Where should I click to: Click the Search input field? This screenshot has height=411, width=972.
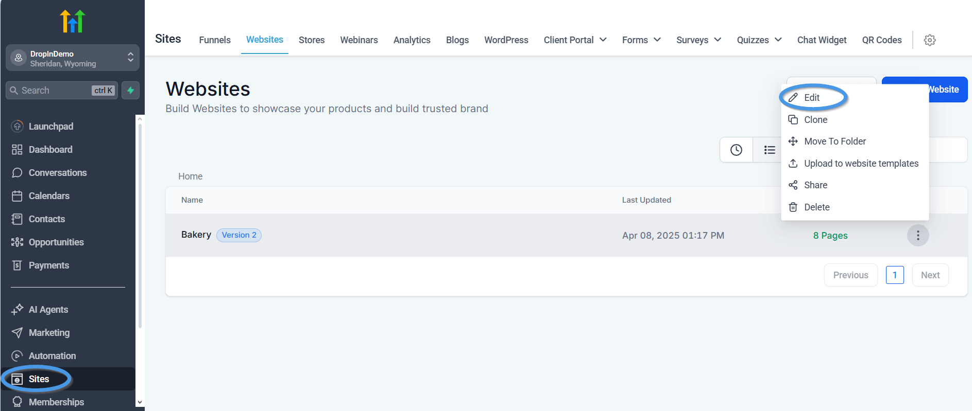click(62, 91)
